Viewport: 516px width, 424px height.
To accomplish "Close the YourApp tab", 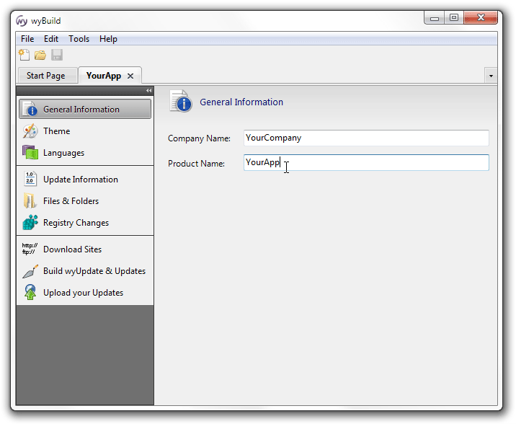I will 130,76.
